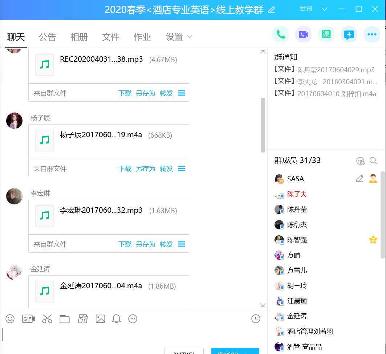
Task: Switch to the 公告 tab
Action: pos(48,37)
